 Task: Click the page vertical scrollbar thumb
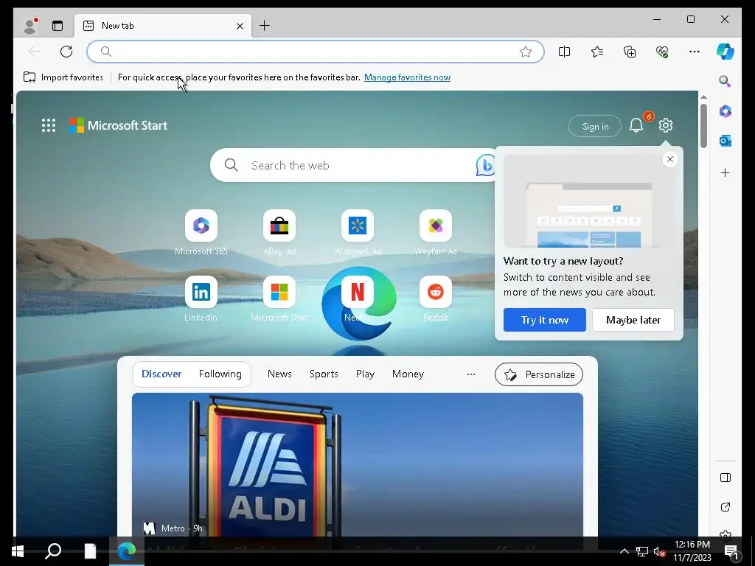click(703, 126)
